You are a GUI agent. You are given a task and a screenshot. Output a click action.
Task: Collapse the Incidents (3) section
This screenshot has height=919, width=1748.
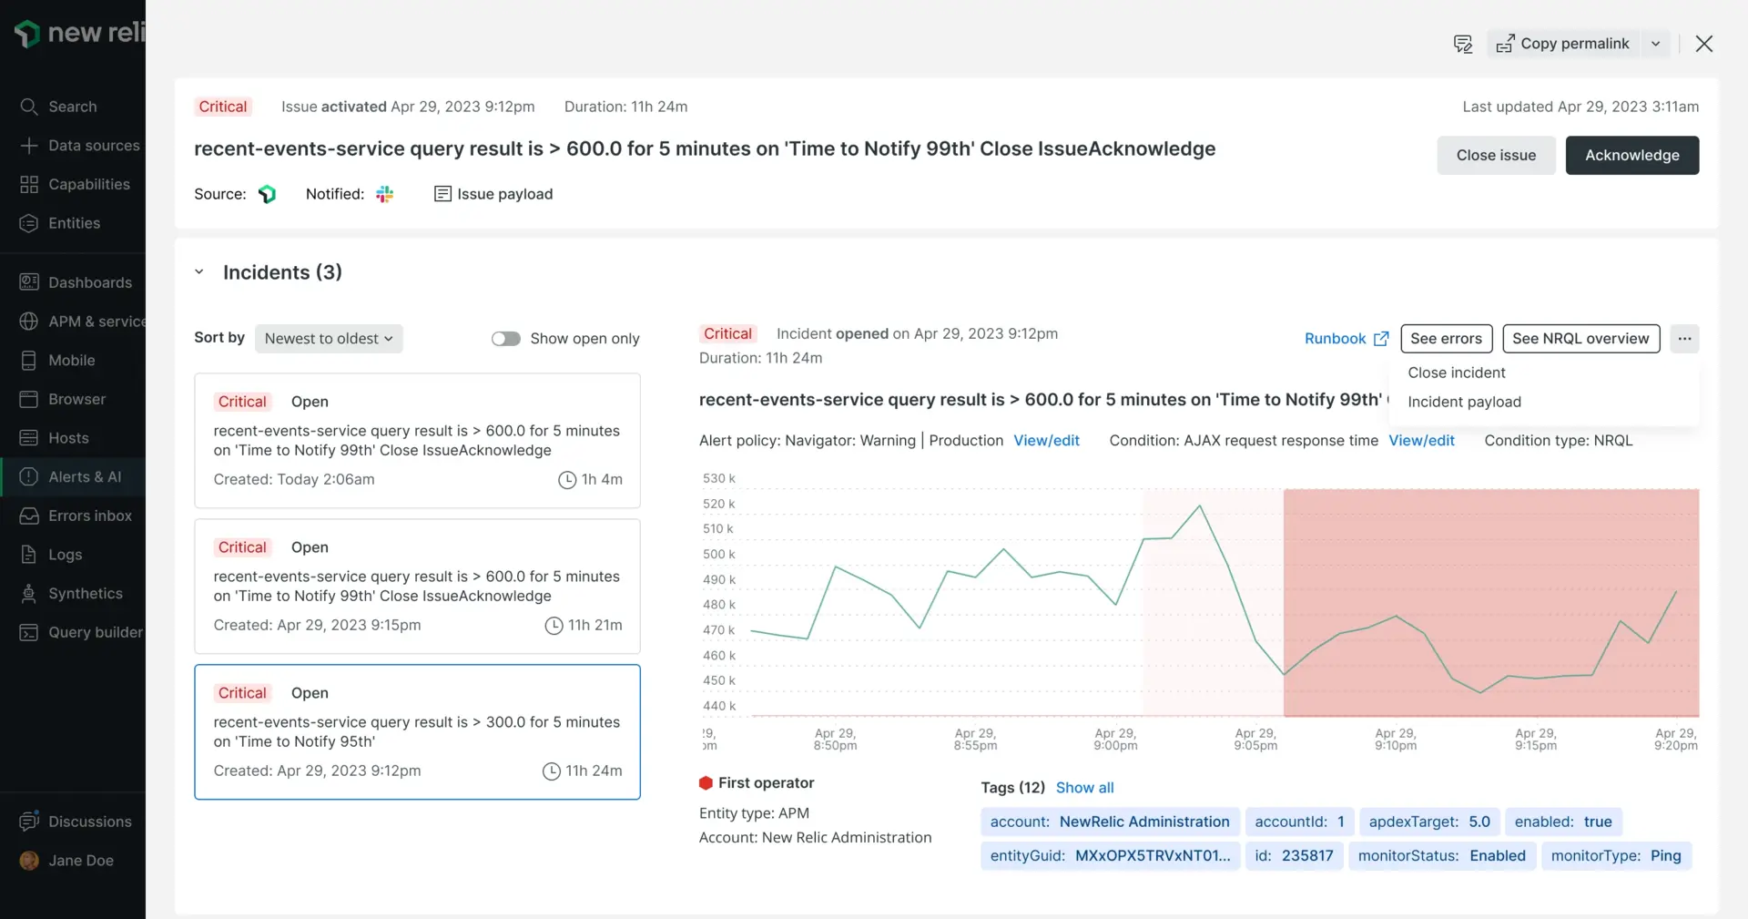click(x=199, y=272)
